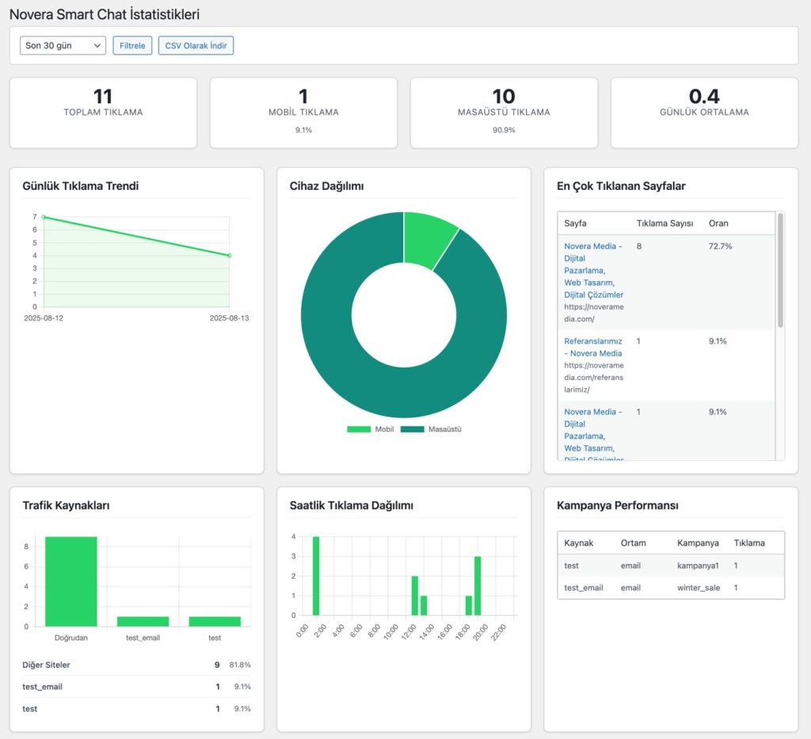
Task: Click the line chart point at 2025-08-12
Action: (x=44, y=217)
